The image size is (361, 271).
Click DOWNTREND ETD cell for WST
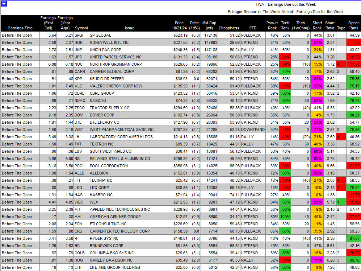[253, 130]
